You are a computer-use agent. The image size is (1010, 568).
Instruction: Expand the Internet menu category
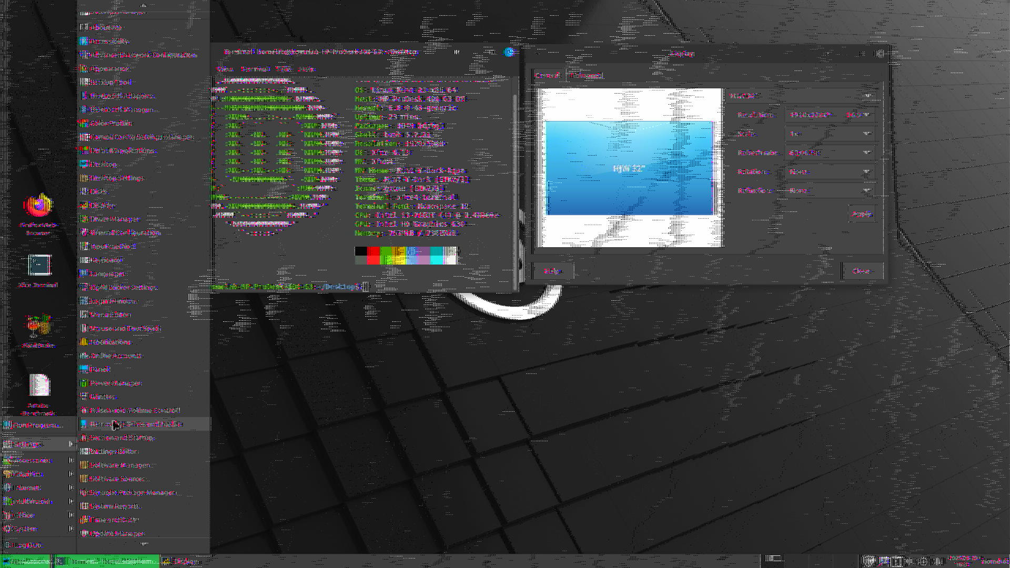tap(38, 488)
